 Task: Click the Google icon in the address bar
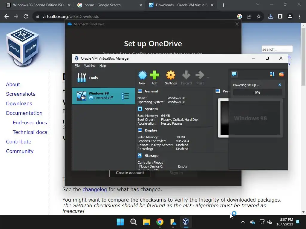point(240,17)
